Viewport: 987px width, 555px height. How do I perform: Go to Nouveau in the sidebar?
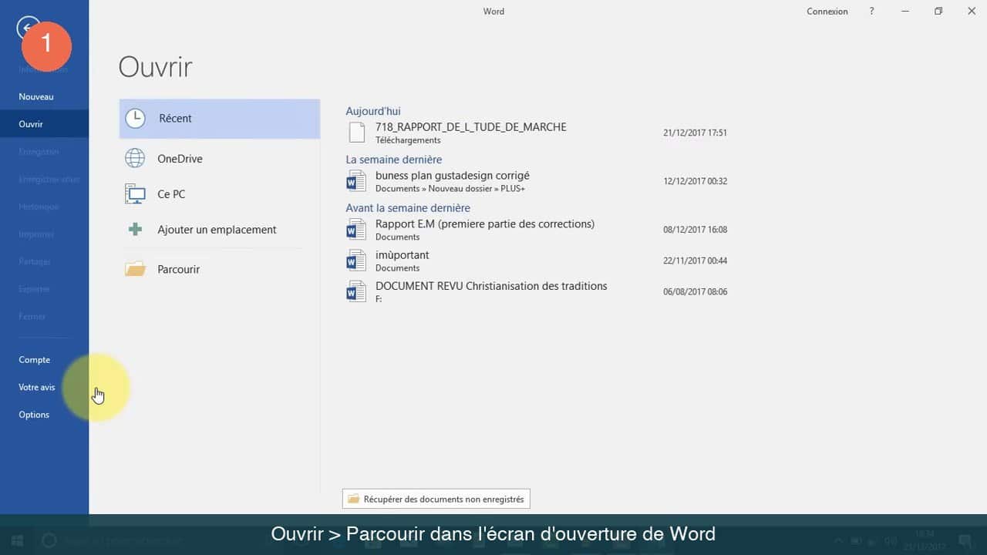44,97
